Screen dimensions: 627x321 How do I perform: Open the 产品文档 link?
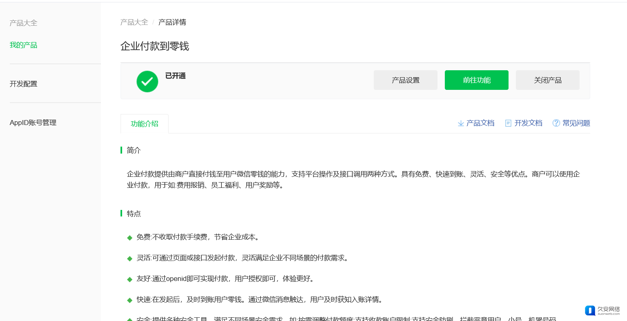(x=480, y=123)
